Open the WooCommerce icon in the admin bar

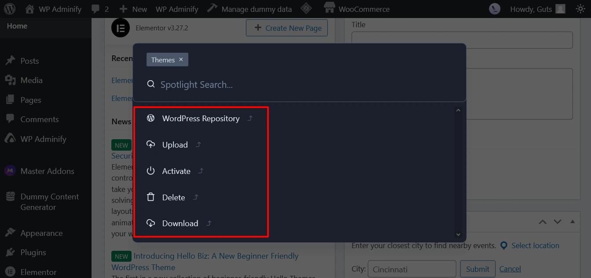[329, 7]
